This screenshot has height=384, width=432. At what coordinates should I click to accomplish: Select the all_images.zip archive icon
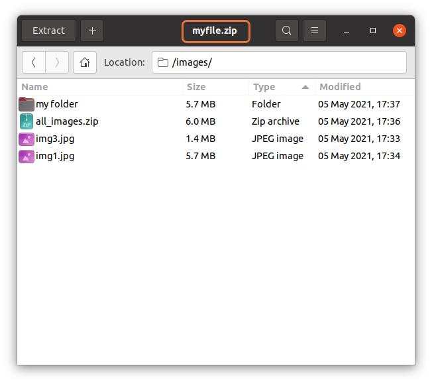tap(27, 121)
